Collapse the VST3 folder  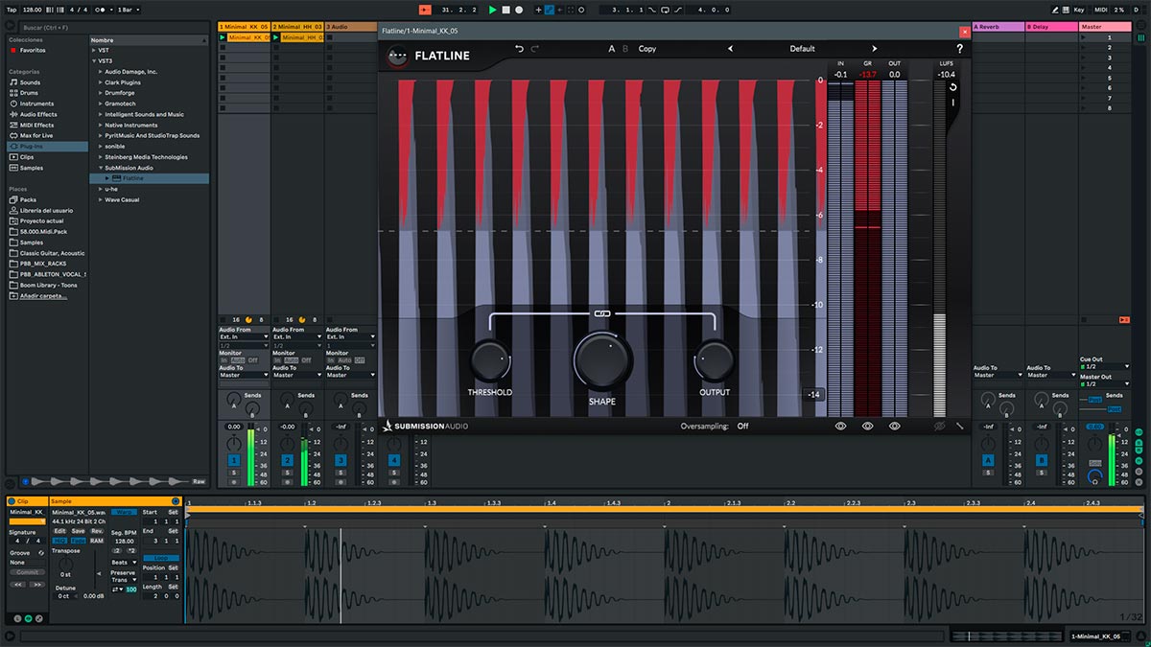[x=94, y=60]
